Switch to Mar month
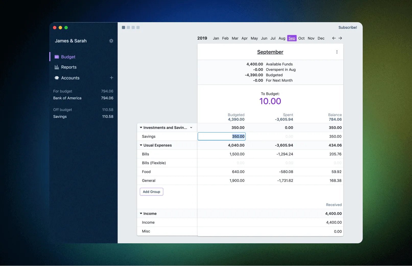Image resolution: width=412 pixels, height=266 pixels. click(x=235, y=38)
